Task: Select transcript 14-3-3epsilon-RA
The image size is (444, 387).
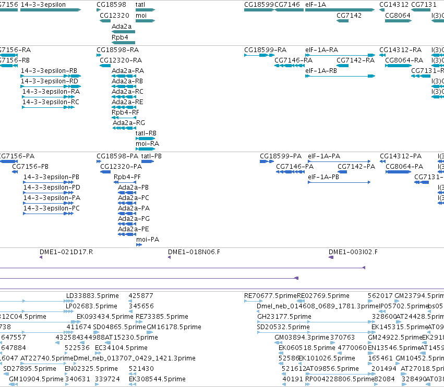Action: pyautogui.click(x=51, y=92)
